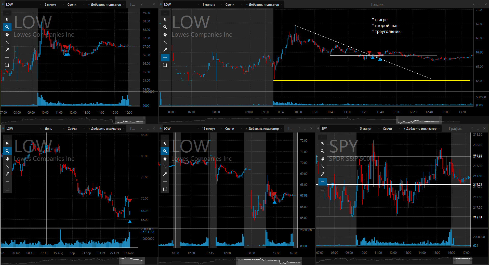489x265 pixels.
Task: Activate the zoom magnifier in the 1 минута chart
Action: (165, 27)
